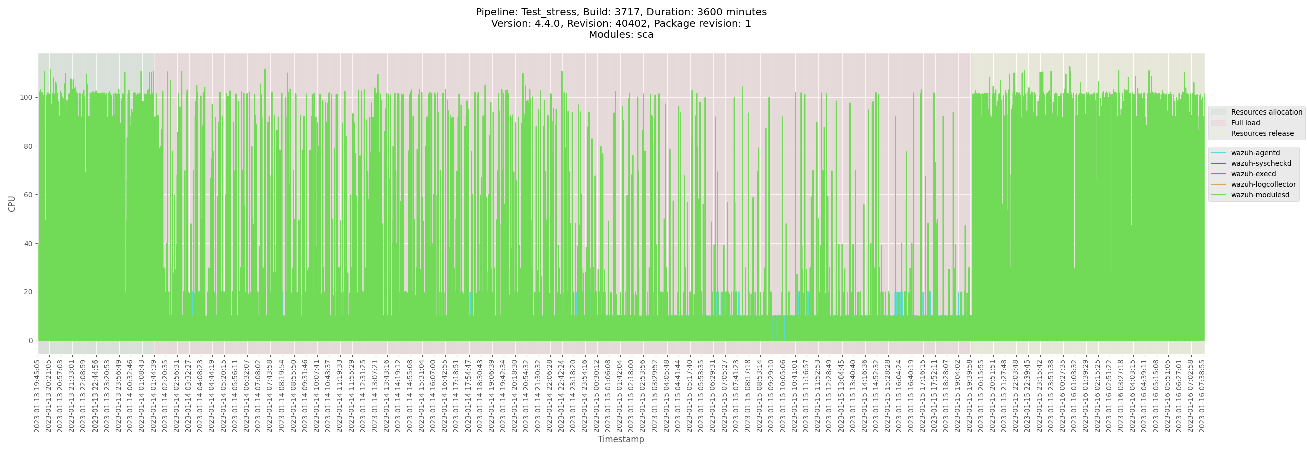Click the wazuh-agentd cyan legend line
The image size is (1307, 452).
click(x=1218, y=153)
